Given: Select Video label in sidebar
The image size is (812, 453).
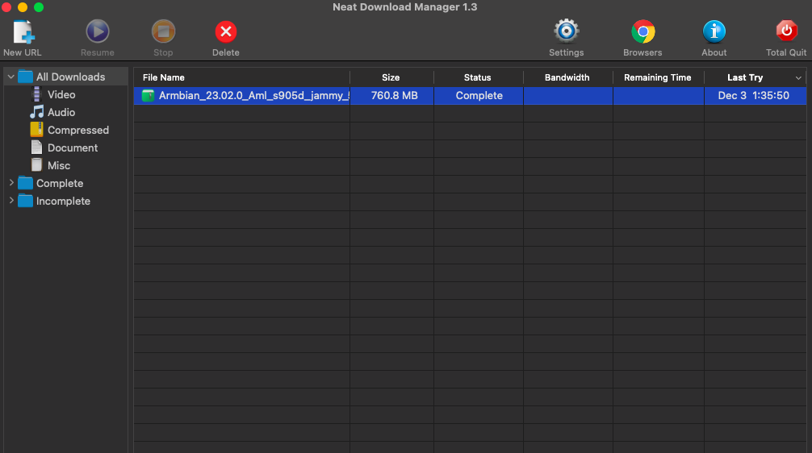Looking at the screenshot, I should [x=61, y=94].
